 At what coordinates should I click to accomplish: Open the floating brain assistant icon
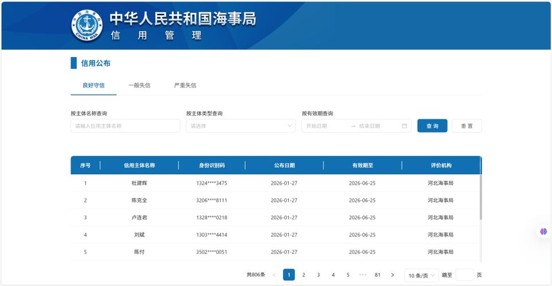(x=543, y=232)
